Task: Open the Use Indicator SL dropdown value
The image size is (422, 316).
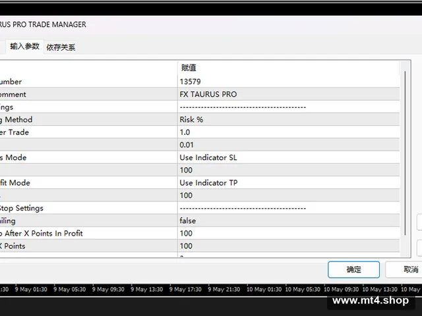Action: pyautogui.click(x=289, y=157)
